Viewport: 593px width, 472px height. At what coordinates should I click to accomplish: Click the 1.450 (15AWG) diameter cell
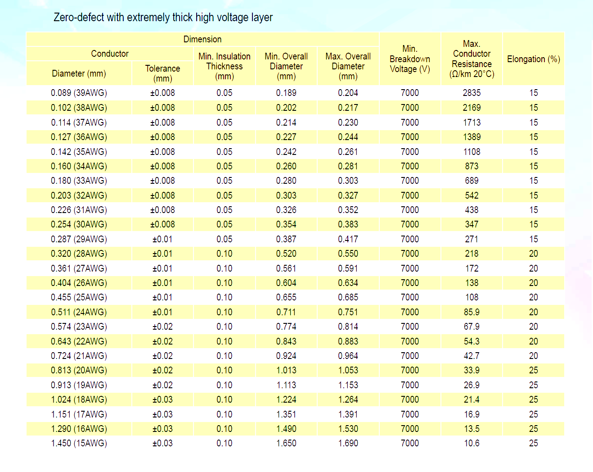(x=79, y=443)
